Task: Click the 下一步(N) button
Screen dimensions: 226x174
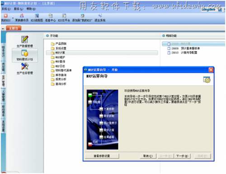Action: point(182,156)
